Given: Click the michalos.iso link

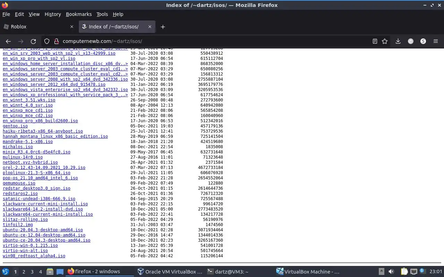Looking at the screenshot, I should coord(18,147).
